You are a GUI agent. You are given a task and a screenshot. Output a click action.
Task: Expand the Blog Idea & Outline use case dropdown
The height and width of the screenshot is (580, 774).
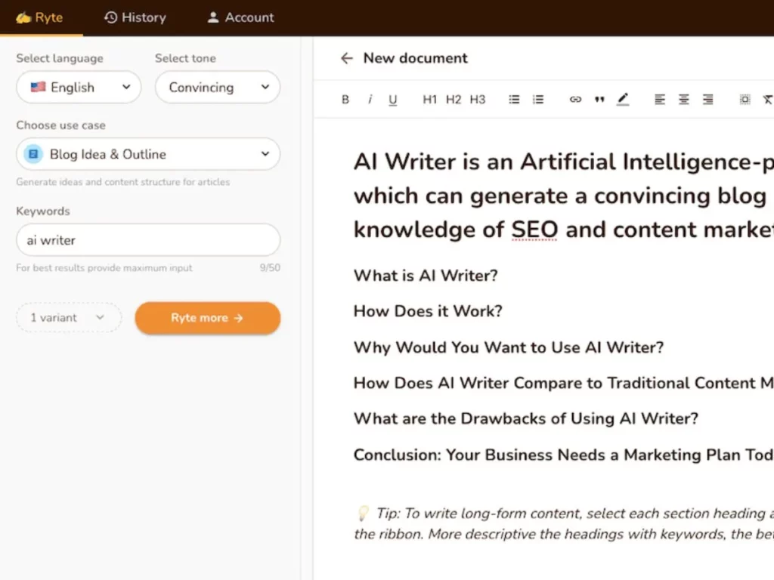tap(148, 154)
